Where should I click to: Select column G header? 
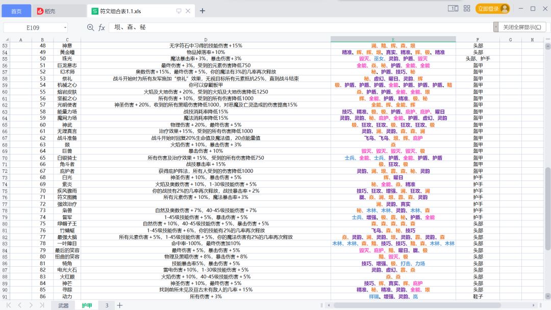(x=510, y=40)
